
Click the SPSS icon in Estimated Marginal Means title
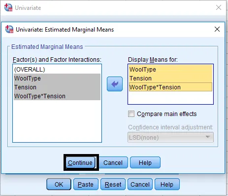tap(9, 29)
